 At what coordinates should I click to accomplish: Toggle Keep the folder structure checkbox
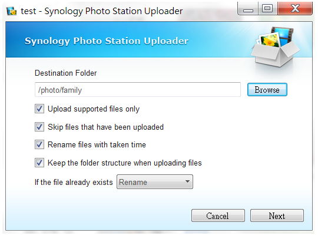pos(39,163)
